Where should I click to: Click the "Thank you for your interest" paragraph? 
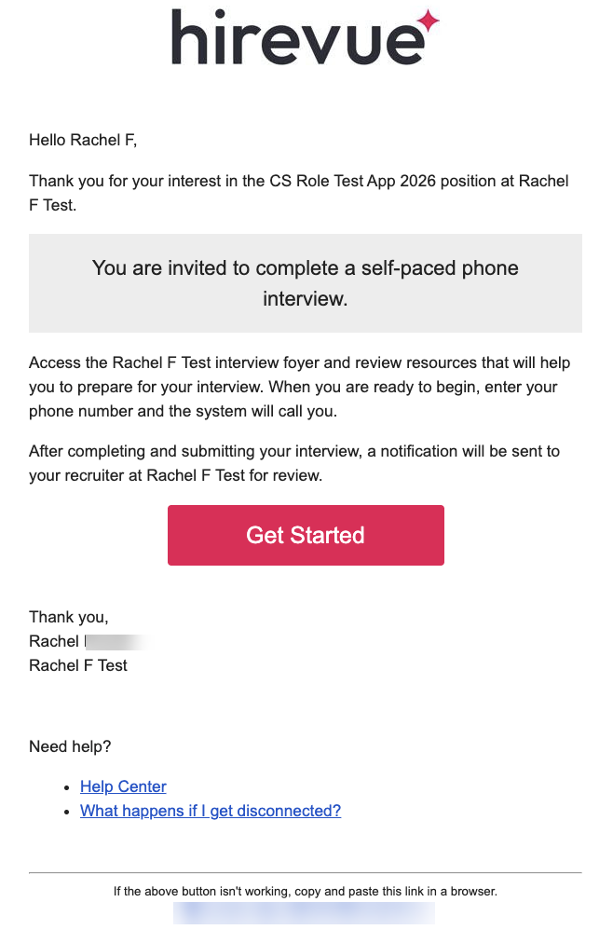pyautogui.click(x=298, y=192)
